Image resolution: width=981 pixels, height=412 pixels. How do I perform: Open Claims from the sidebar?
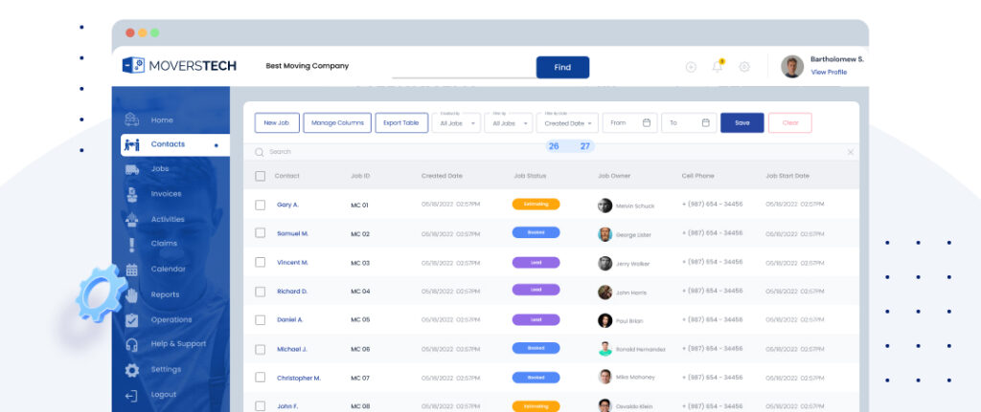163,244
